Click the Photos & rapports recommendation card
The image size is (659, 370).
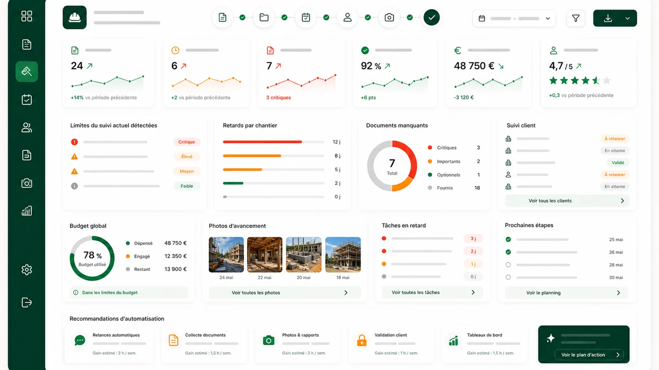pos(298,344)
